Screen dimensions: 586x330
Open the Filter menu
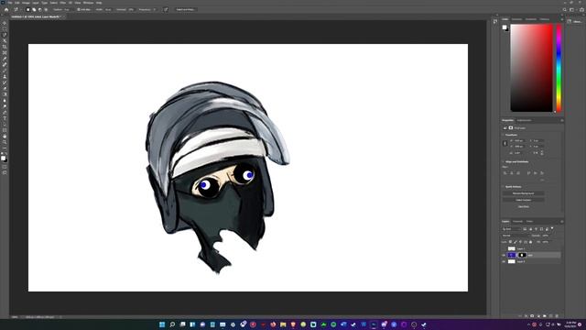(63, 3)
